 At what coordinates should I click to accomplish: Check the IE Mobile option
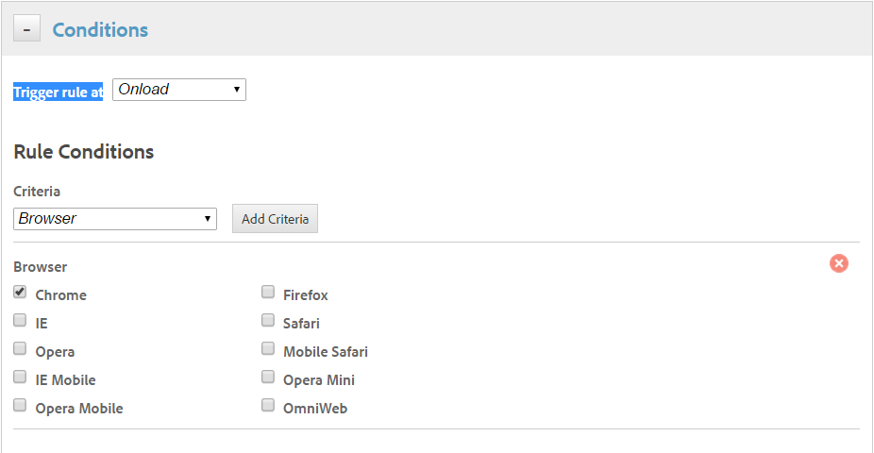20,377
